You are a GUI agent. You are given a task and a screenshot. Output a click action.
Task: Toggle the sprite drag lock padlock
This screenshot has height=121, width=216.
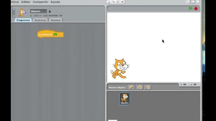click(x=50, y=11)
